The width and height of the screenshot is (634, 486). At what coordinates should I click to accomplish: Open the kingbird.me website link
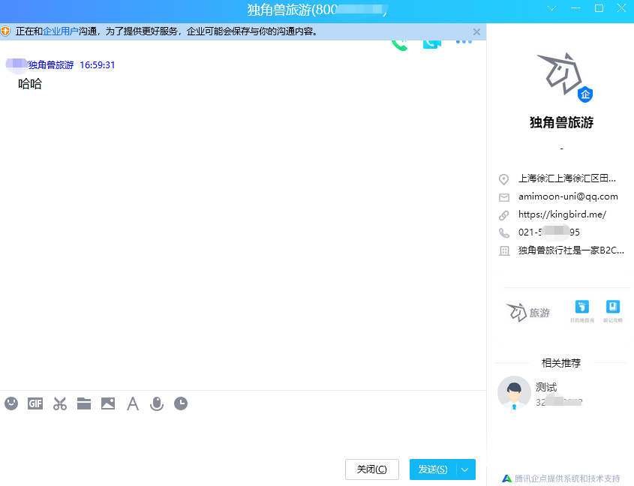pos(562,214)
